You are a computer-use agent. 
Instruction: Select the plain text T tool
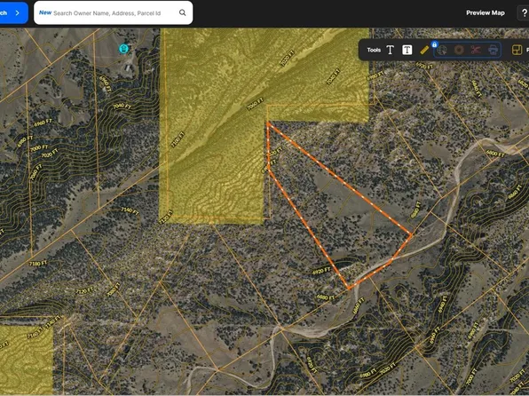391,50
